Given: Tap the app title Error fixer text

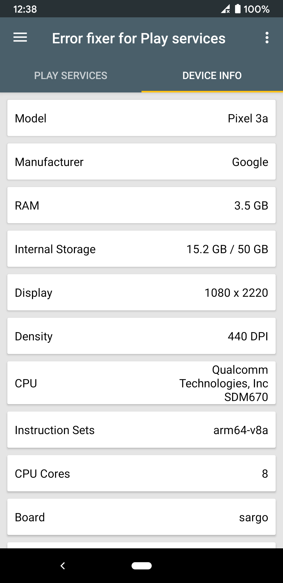Looking at the screenshot, I should [x=139, y=38].
